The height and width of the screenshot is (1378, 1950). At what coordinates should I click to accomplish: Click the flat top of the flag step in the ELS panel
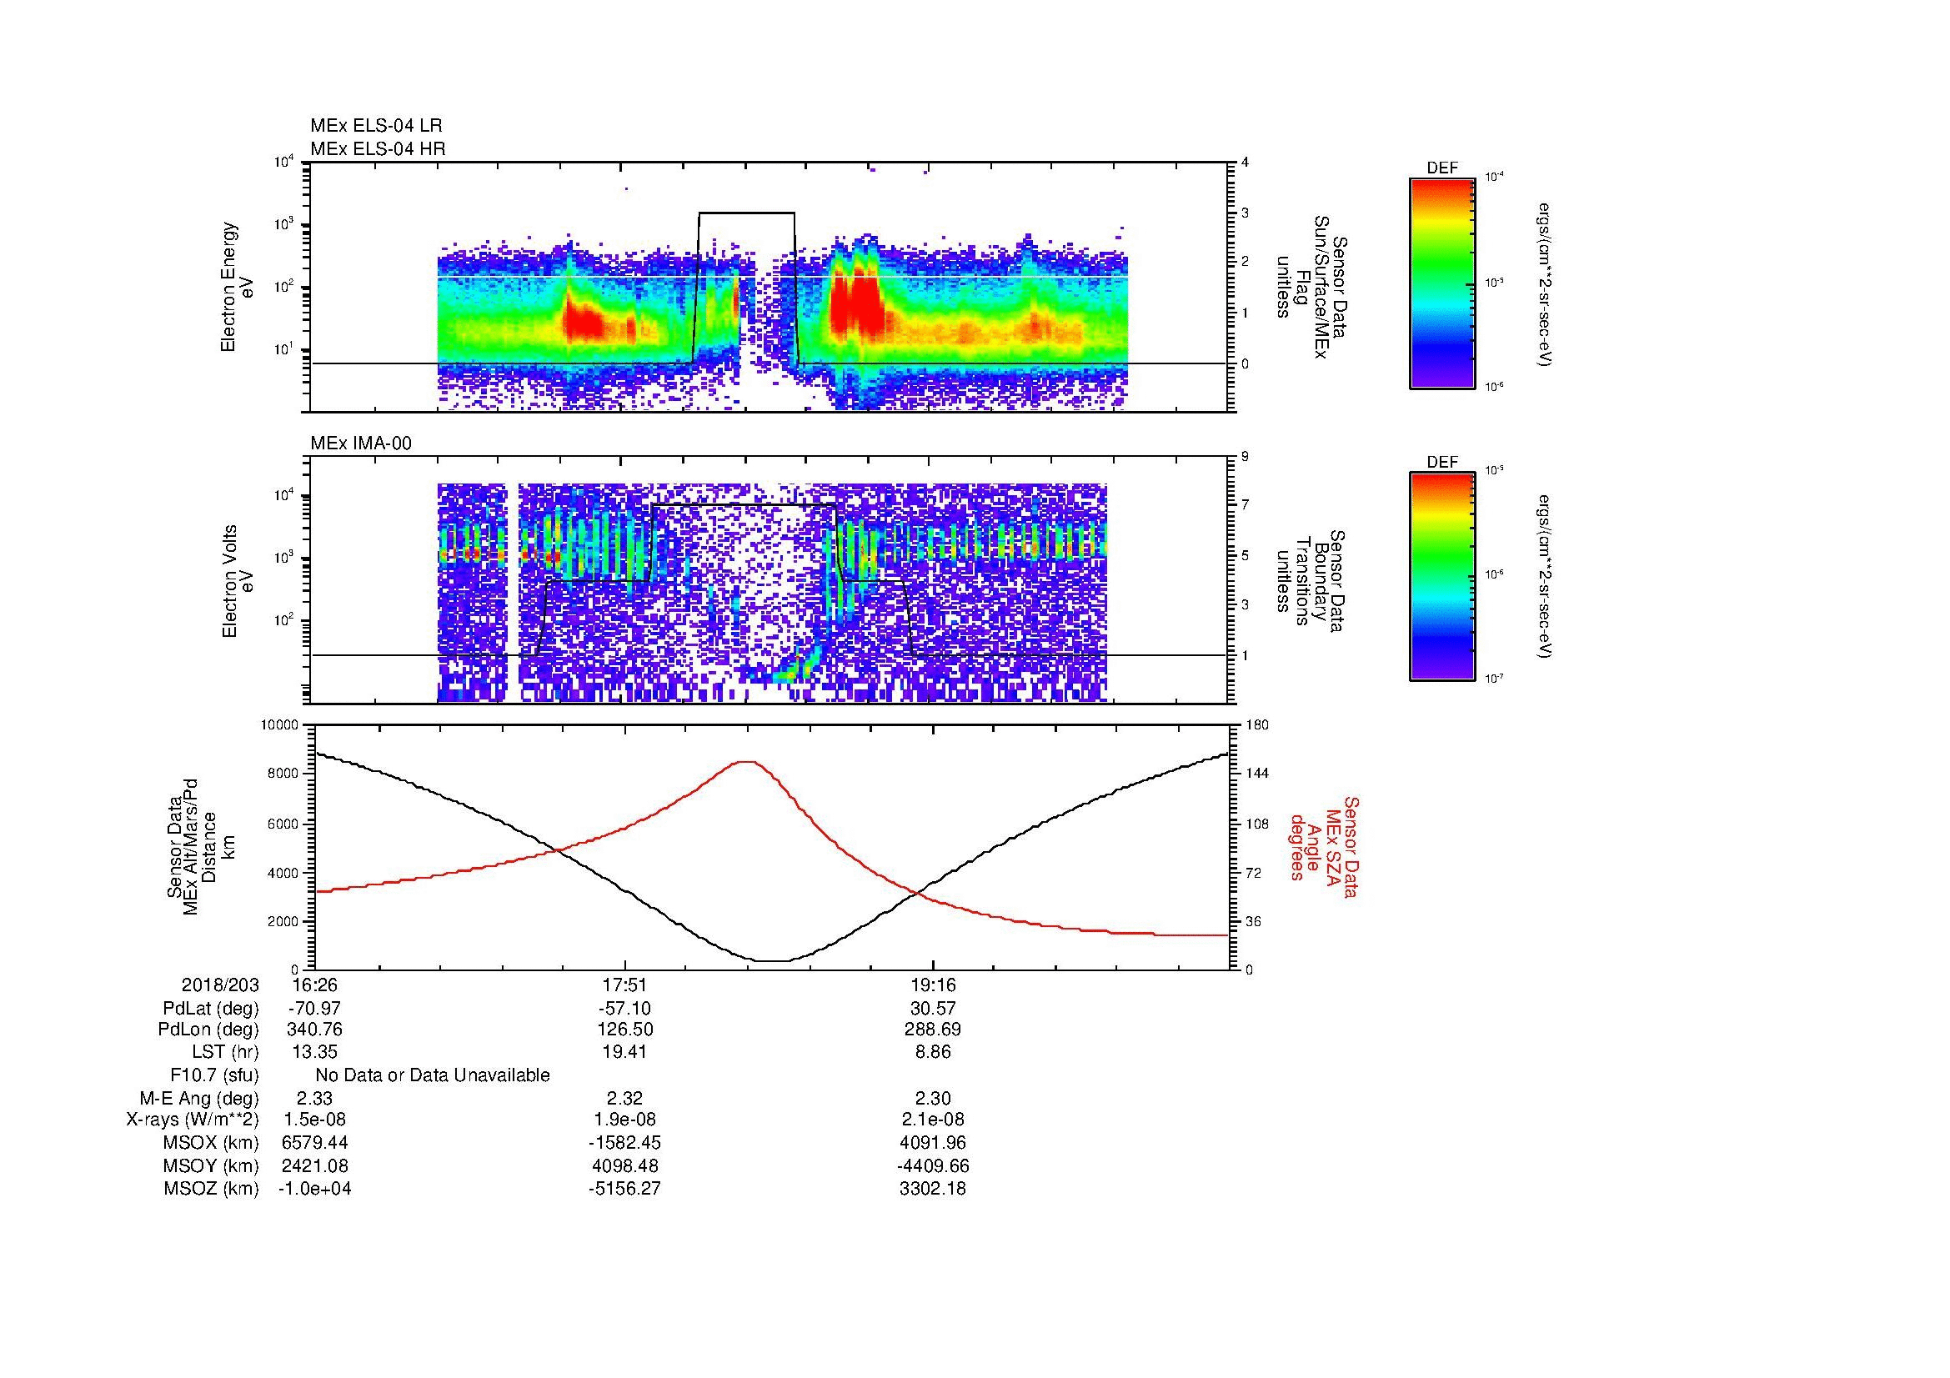coord(746,213)
